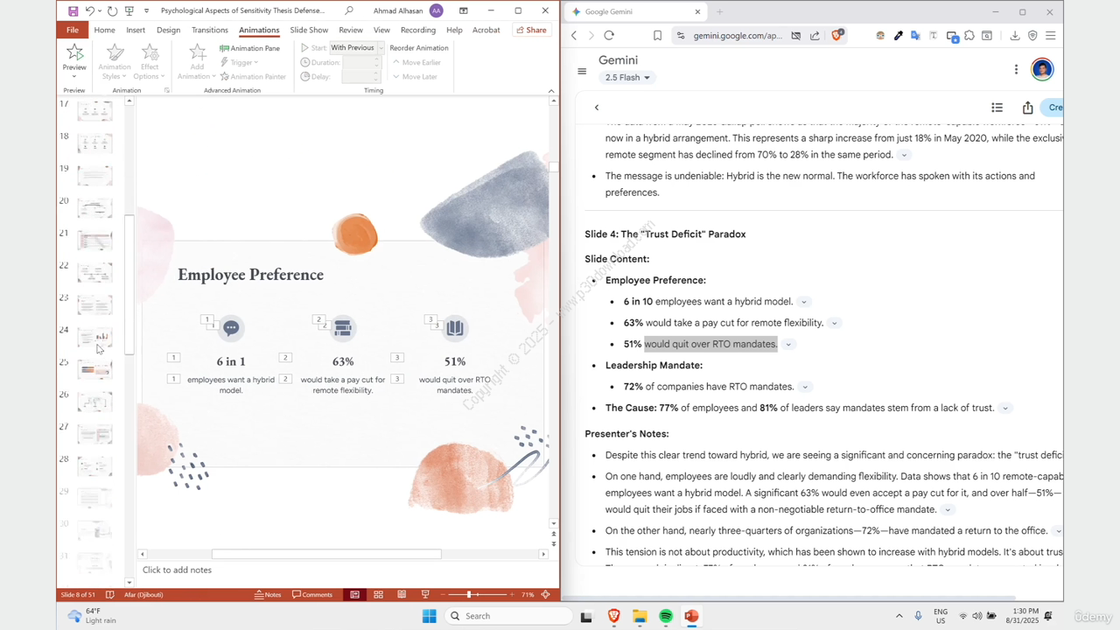The image size is (1120, 630).
Task: Expand the 2.5 Flash model selector
Action: click(627, 78)
